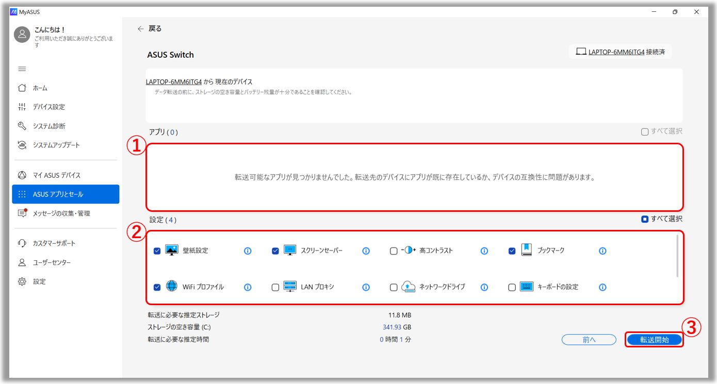Show info for 壁紙設定
The width and height of the screenshot is (717, 384).
[248, 251]
